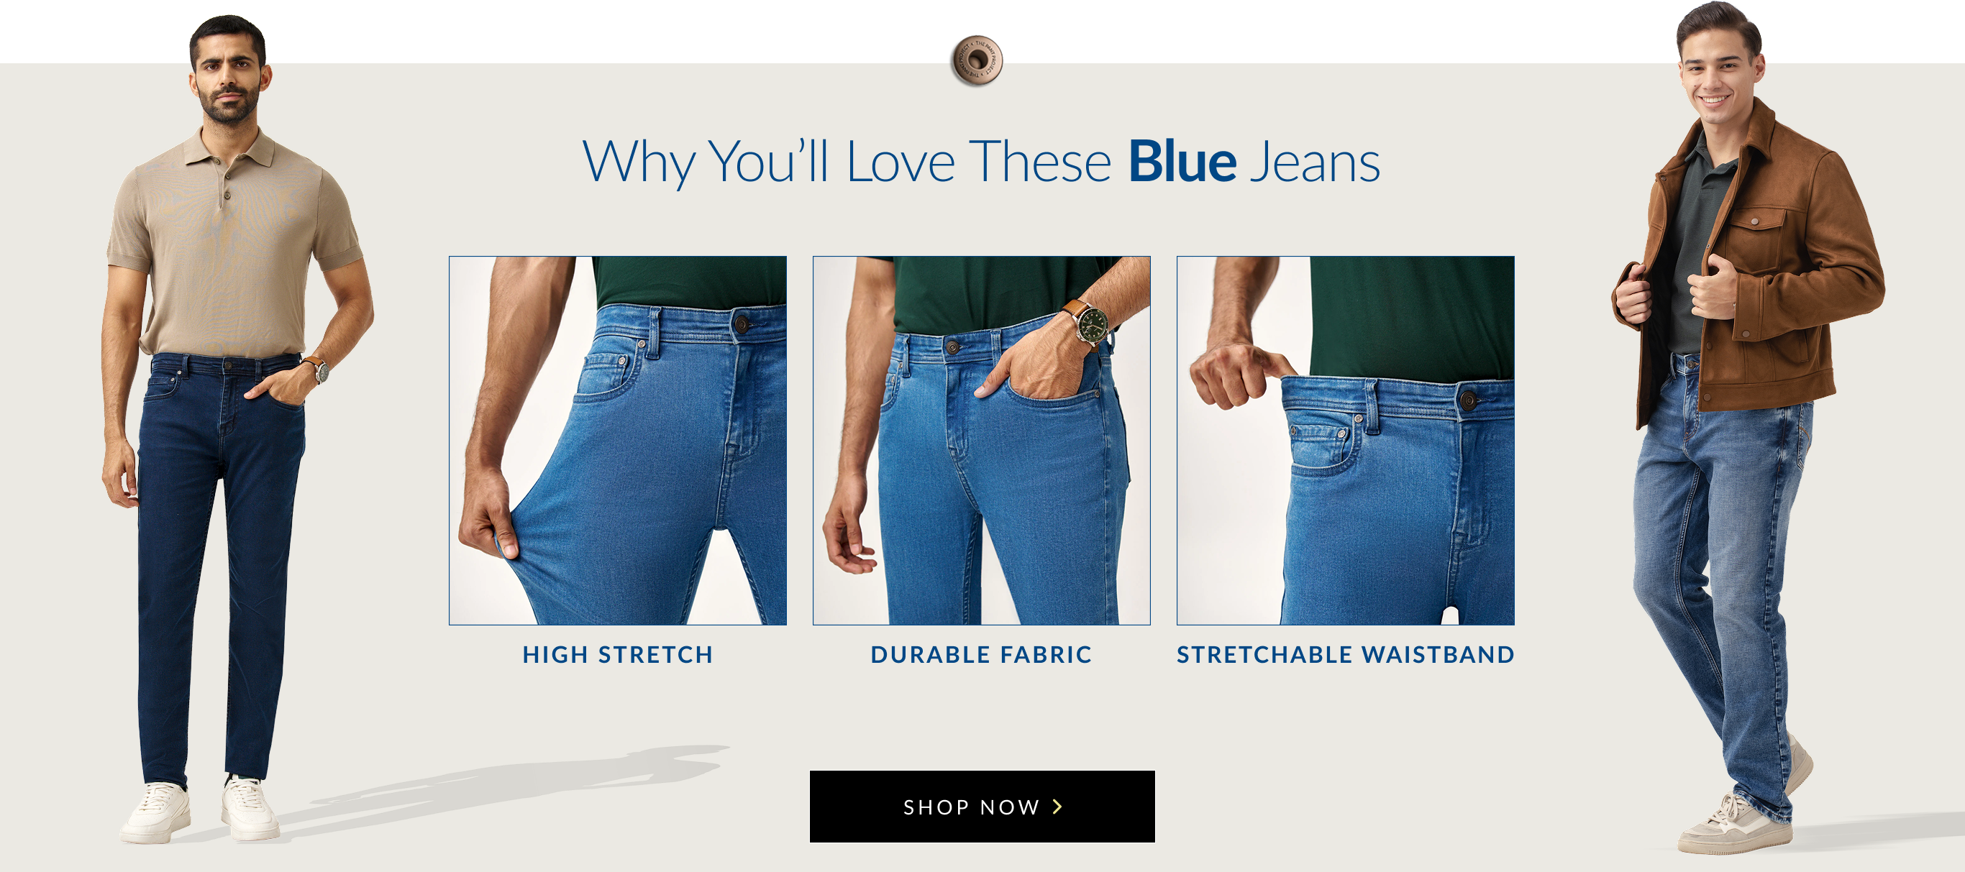Click the yellow chevron arrow beside SHOP NOW
The width and height of the screenshot is (1965, 872).
point(1057,807)
